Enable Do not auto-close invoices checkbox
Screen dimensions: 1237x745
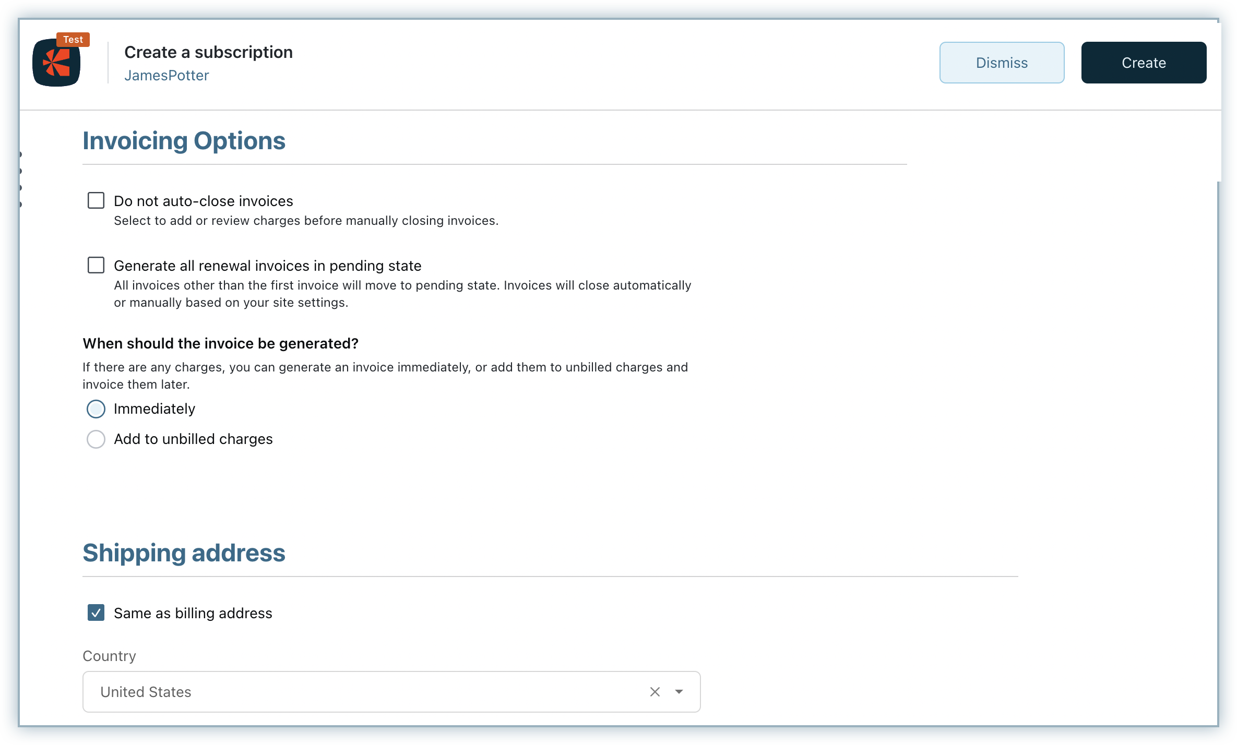click(96, 201)
